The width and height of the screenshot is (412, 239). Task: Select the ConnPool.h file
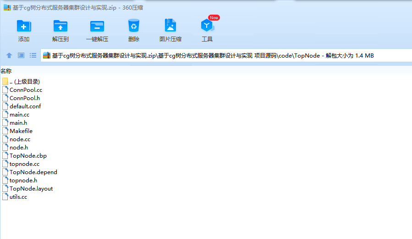click(25, 98)
